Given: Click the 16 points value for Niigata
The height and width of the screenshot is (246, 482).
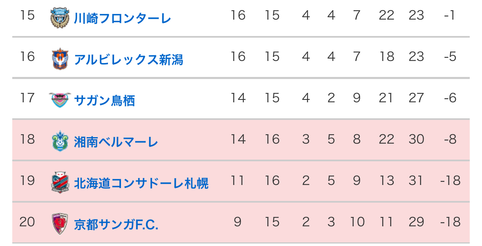Looking at the screenshot, I should point(238,56).
